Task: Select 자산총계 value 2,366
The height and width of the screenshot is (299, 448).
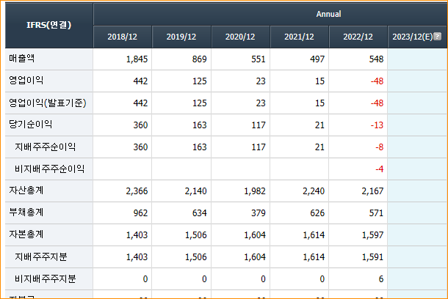Action: pos(137,191)
